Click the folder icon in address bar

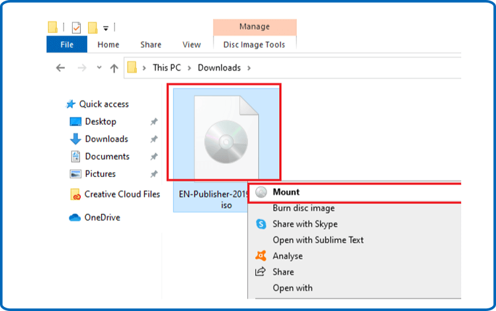click(x=132, y=67)
